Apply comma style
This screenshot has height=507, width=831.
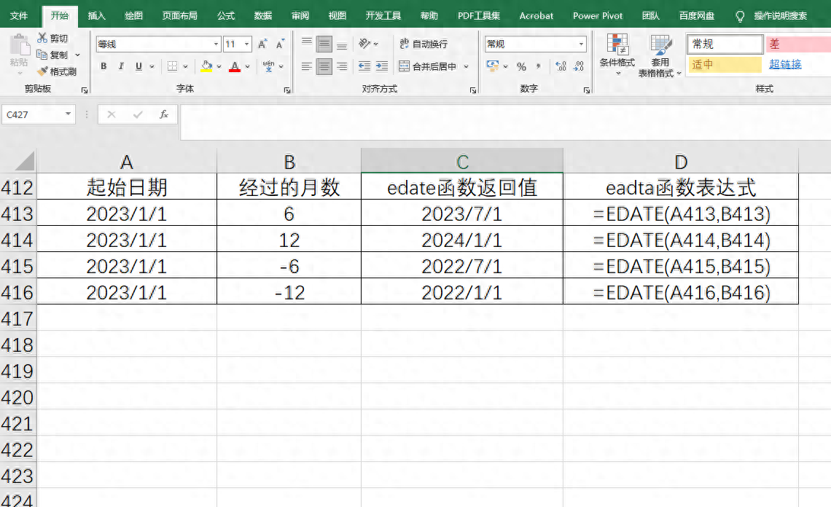[x=539, y=67]
